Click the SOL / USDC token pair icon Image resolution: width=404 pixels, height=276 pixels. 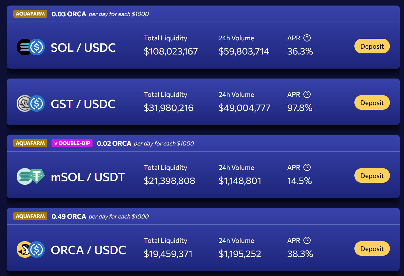tap(31, 47)
